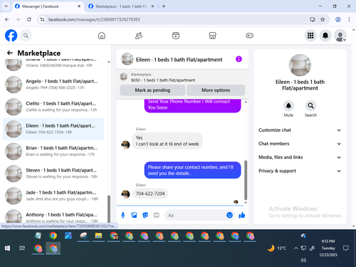Open Task View on the taskbar
The width and height of the screenshot is (356, 267).
click(x=22, y=248)
